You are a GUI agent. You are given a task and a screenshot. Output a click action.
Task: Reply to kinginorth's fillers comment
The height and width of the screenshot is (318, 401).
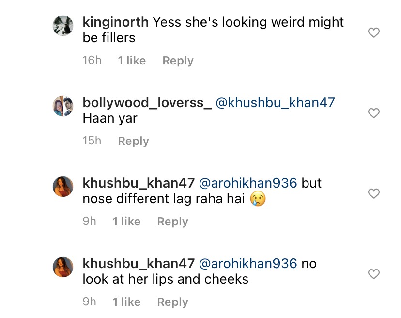coord(178,61)
